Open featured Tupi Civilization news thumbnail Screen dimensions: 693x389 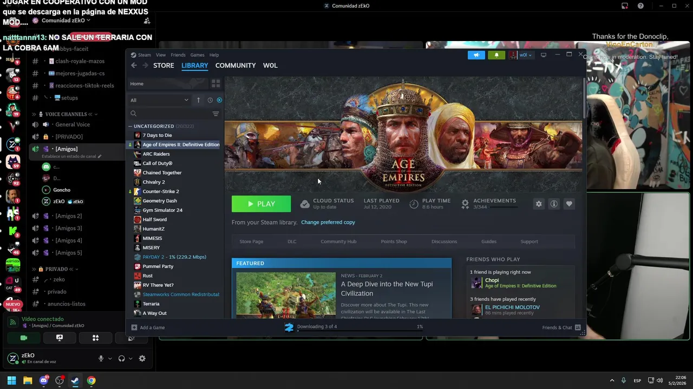click(286, 295)
